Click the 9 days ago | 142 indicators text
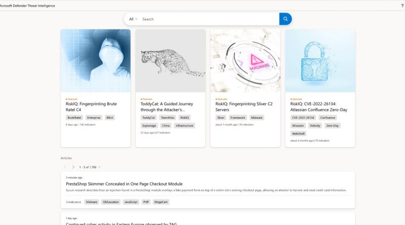 [x=80, y=124]
